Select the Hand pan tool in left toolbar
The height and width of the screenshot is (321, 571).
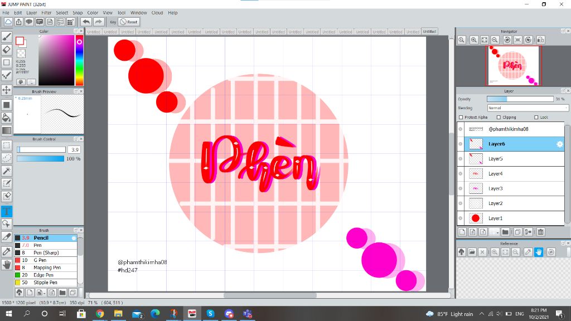click(x=7, y=265)
